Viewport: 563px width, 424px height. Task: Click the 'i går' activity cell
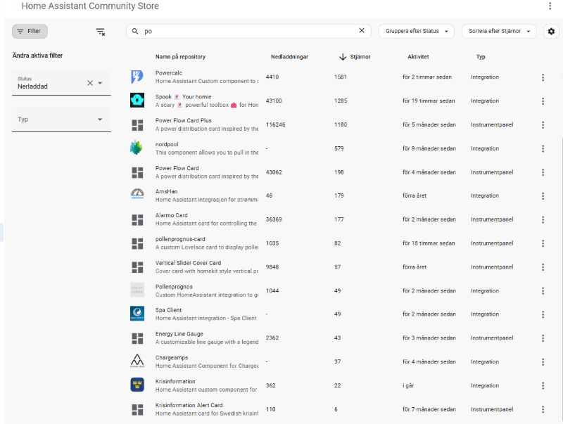408,385
